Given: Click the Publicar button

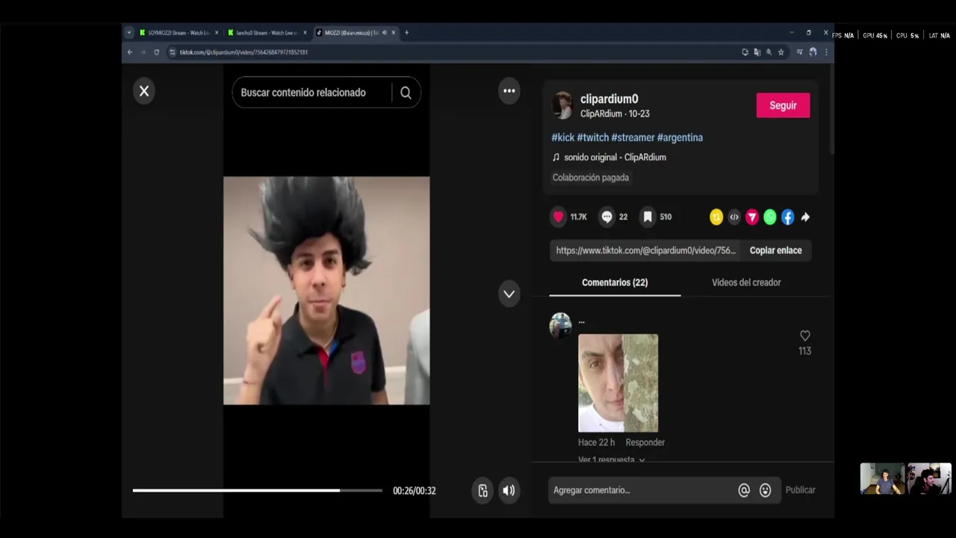Looking at the screenshot, I should [800, 490].
